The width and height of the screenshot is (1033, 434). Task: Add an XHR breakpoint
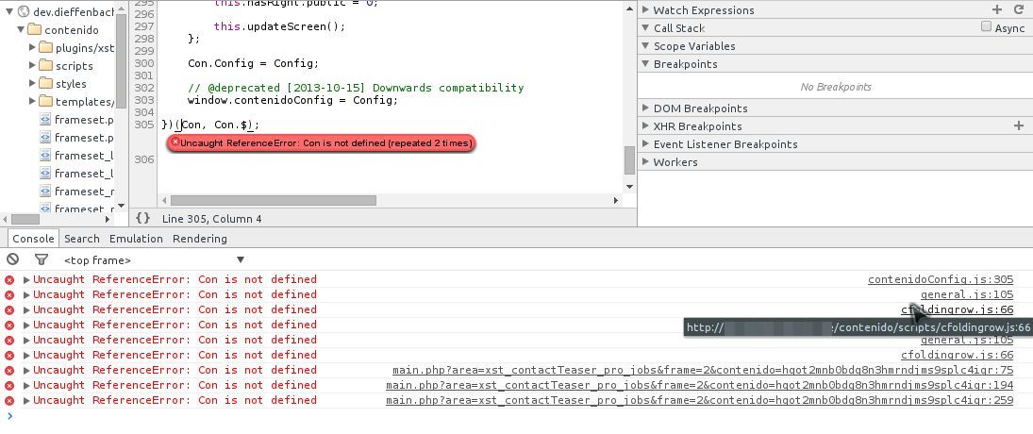tap(1019, 125)
